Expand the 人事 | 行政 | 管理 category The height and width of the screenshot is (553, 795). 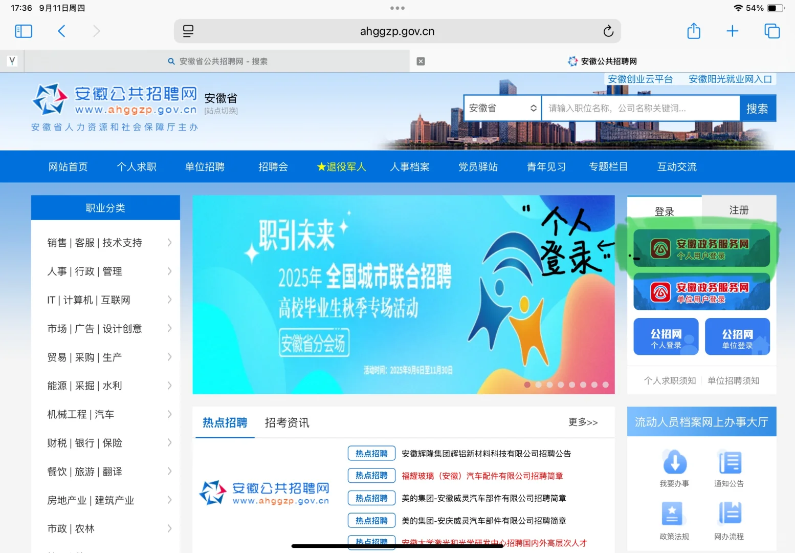pos(105,271)
